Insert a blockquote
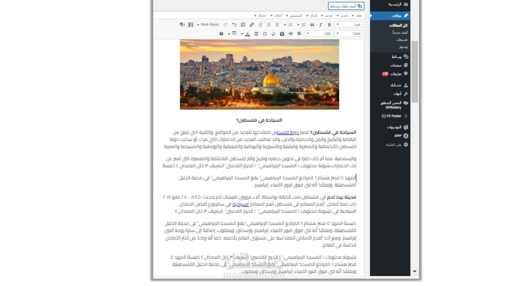This screenshot has width=508, height=286. [312, 25]
